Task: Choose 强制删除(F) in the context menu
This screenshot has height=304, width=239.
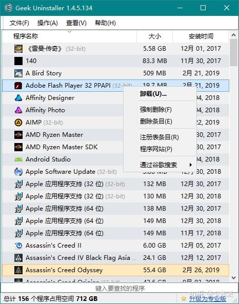Action: pos(156,110)
